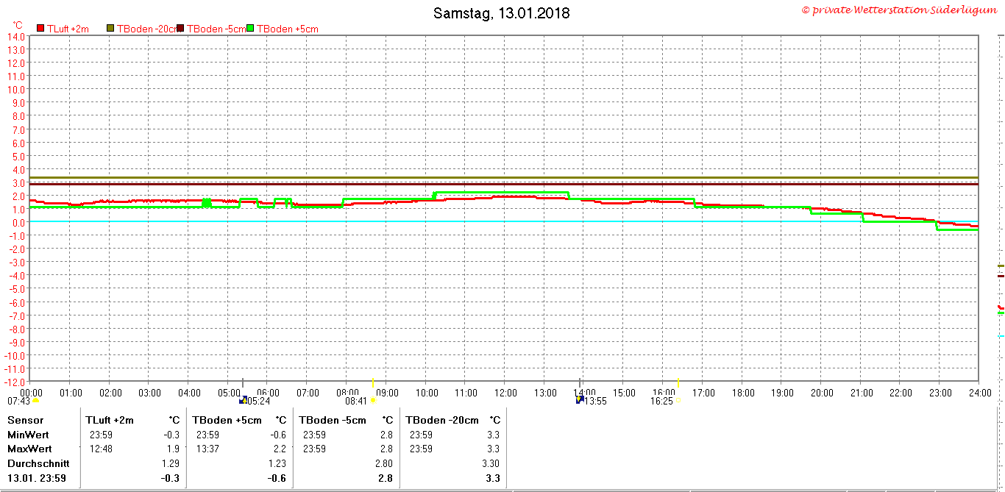1005x492 pixels.
Task: Click the Durchschnitt row label in table
Action: [38, 463]
